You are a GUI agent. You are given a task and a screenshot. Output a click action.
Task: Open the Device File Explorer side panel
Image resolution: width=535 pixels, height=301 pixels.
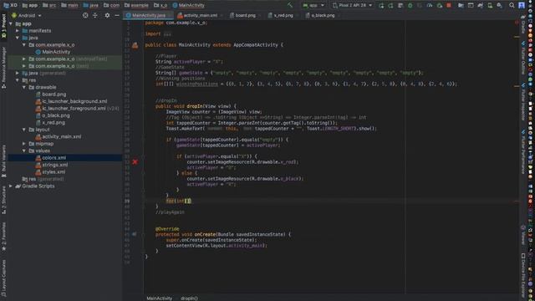(523, 275)
